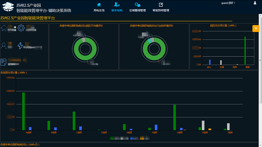Click the person icon in stats panel
Image resolution: width=262 pixels, height=147 pixels.
click(x=5, y=45)
